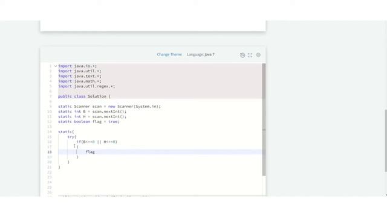This screenshot has width=387, height=217.
Task: Click empty line 24 in editor
Action: pyautogui.click(x=160, y=182)
